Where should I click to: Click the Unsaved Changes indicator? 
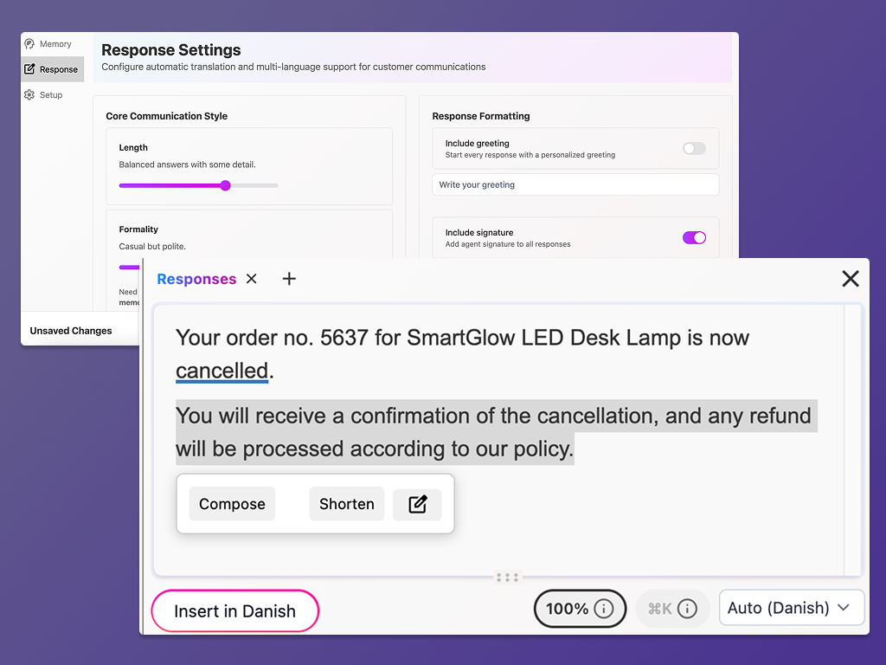(73, 331)
